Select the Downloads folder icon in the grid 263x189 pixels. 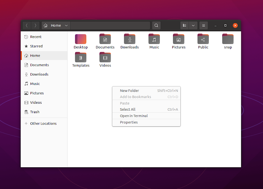(130, 39)
